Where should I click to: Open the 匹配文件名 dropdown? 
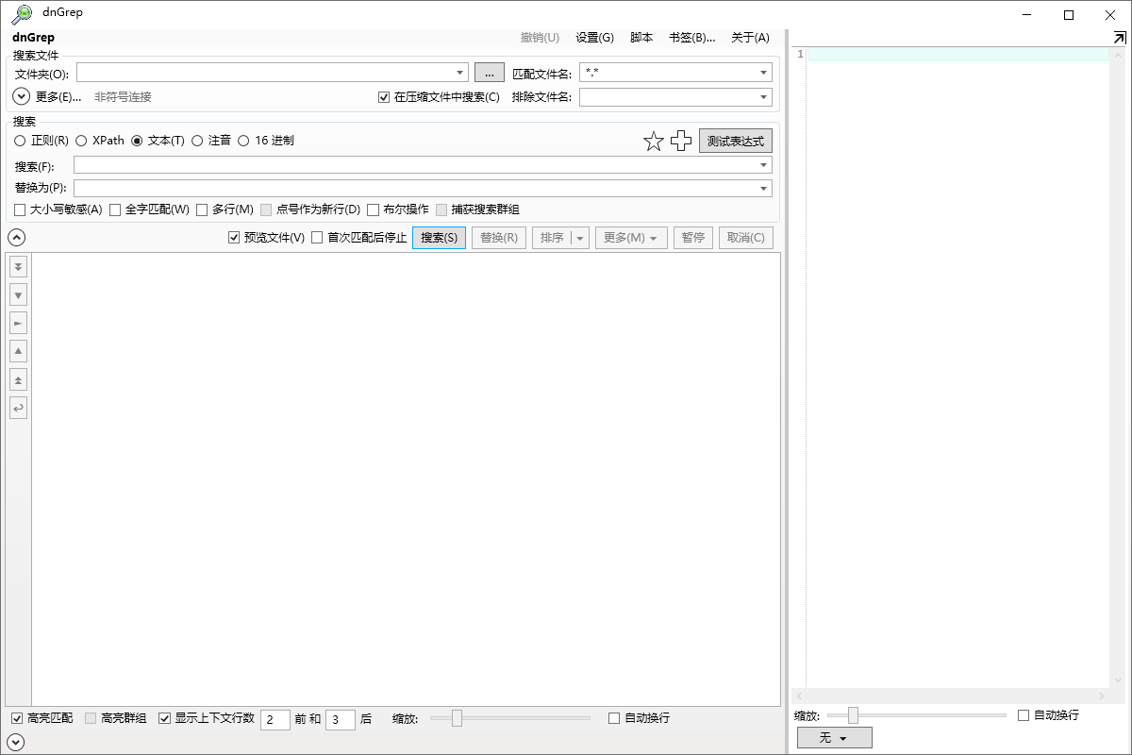(x=762, y=72)
